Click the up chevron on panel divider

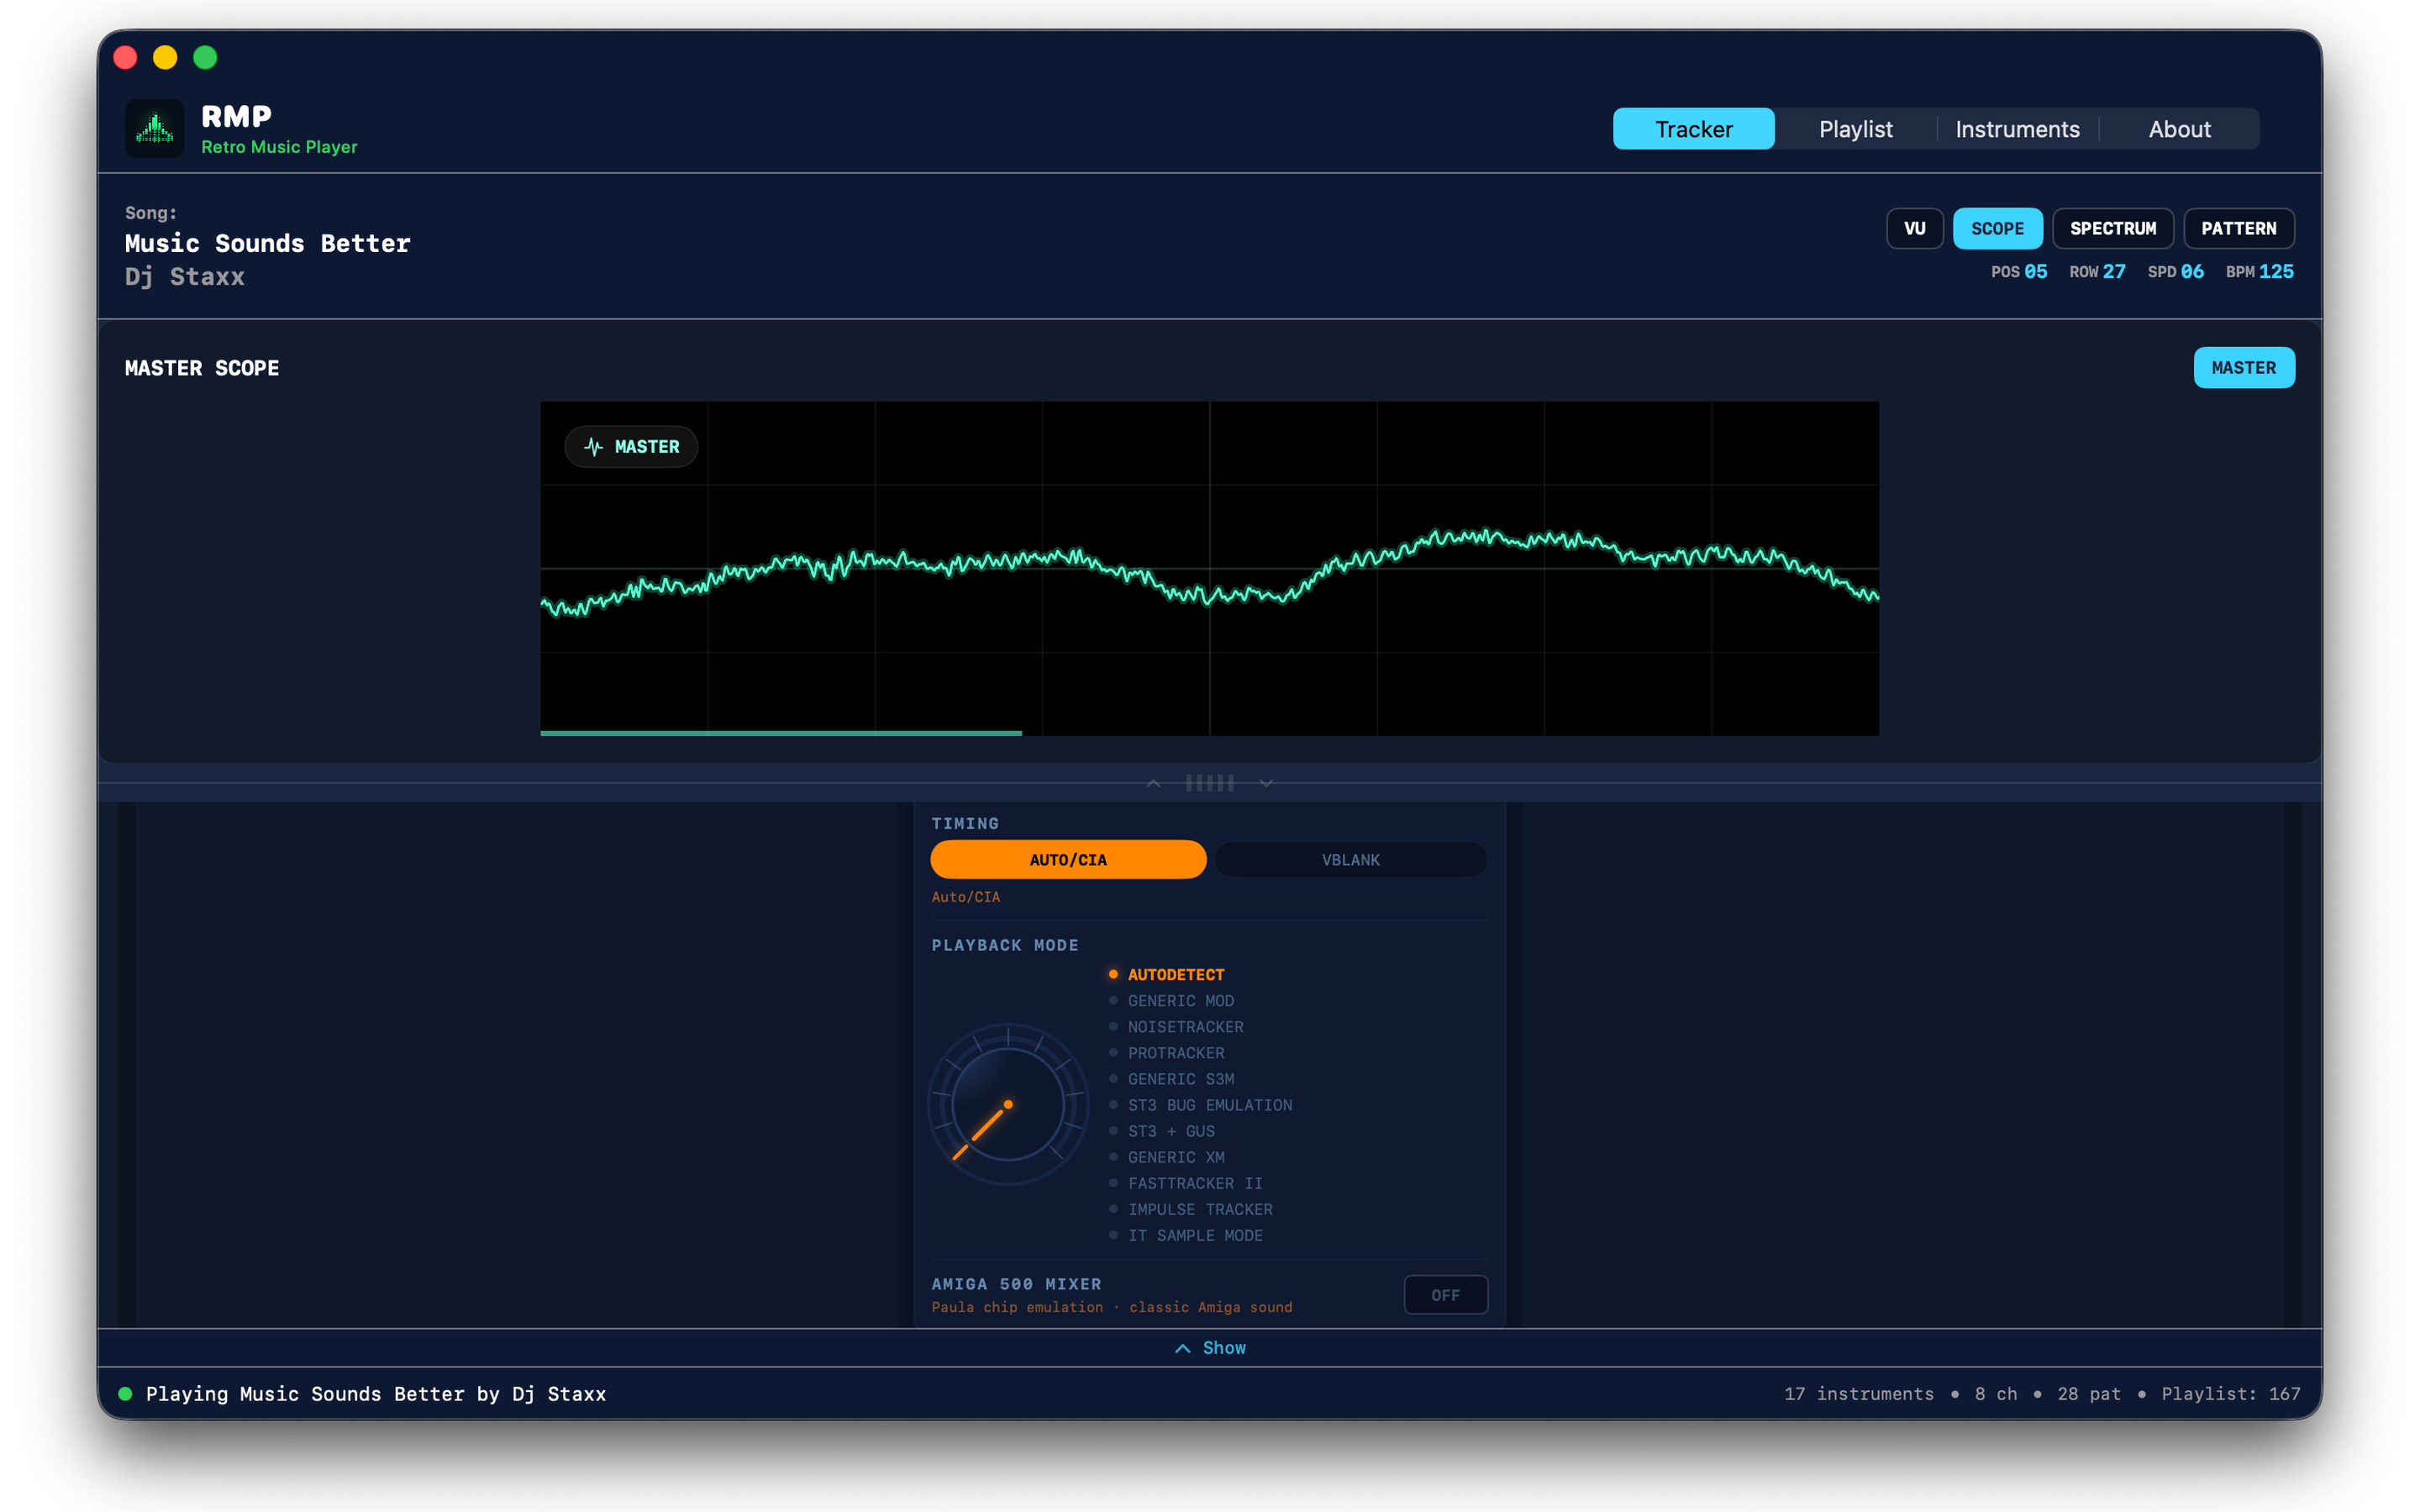click(x=1153, y=783)
